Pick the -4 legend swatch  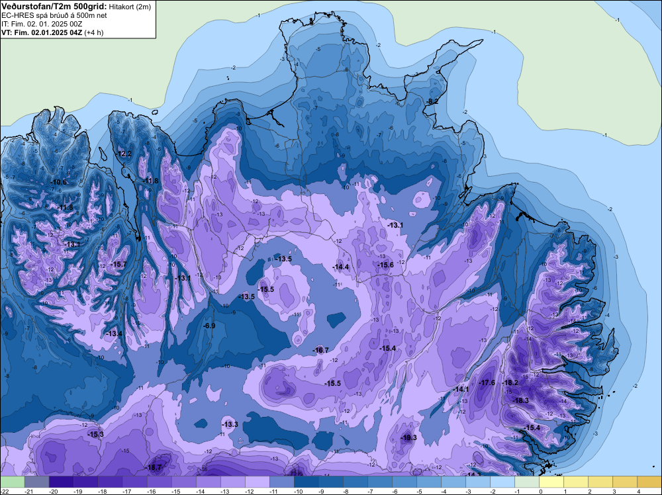point(453,482)
